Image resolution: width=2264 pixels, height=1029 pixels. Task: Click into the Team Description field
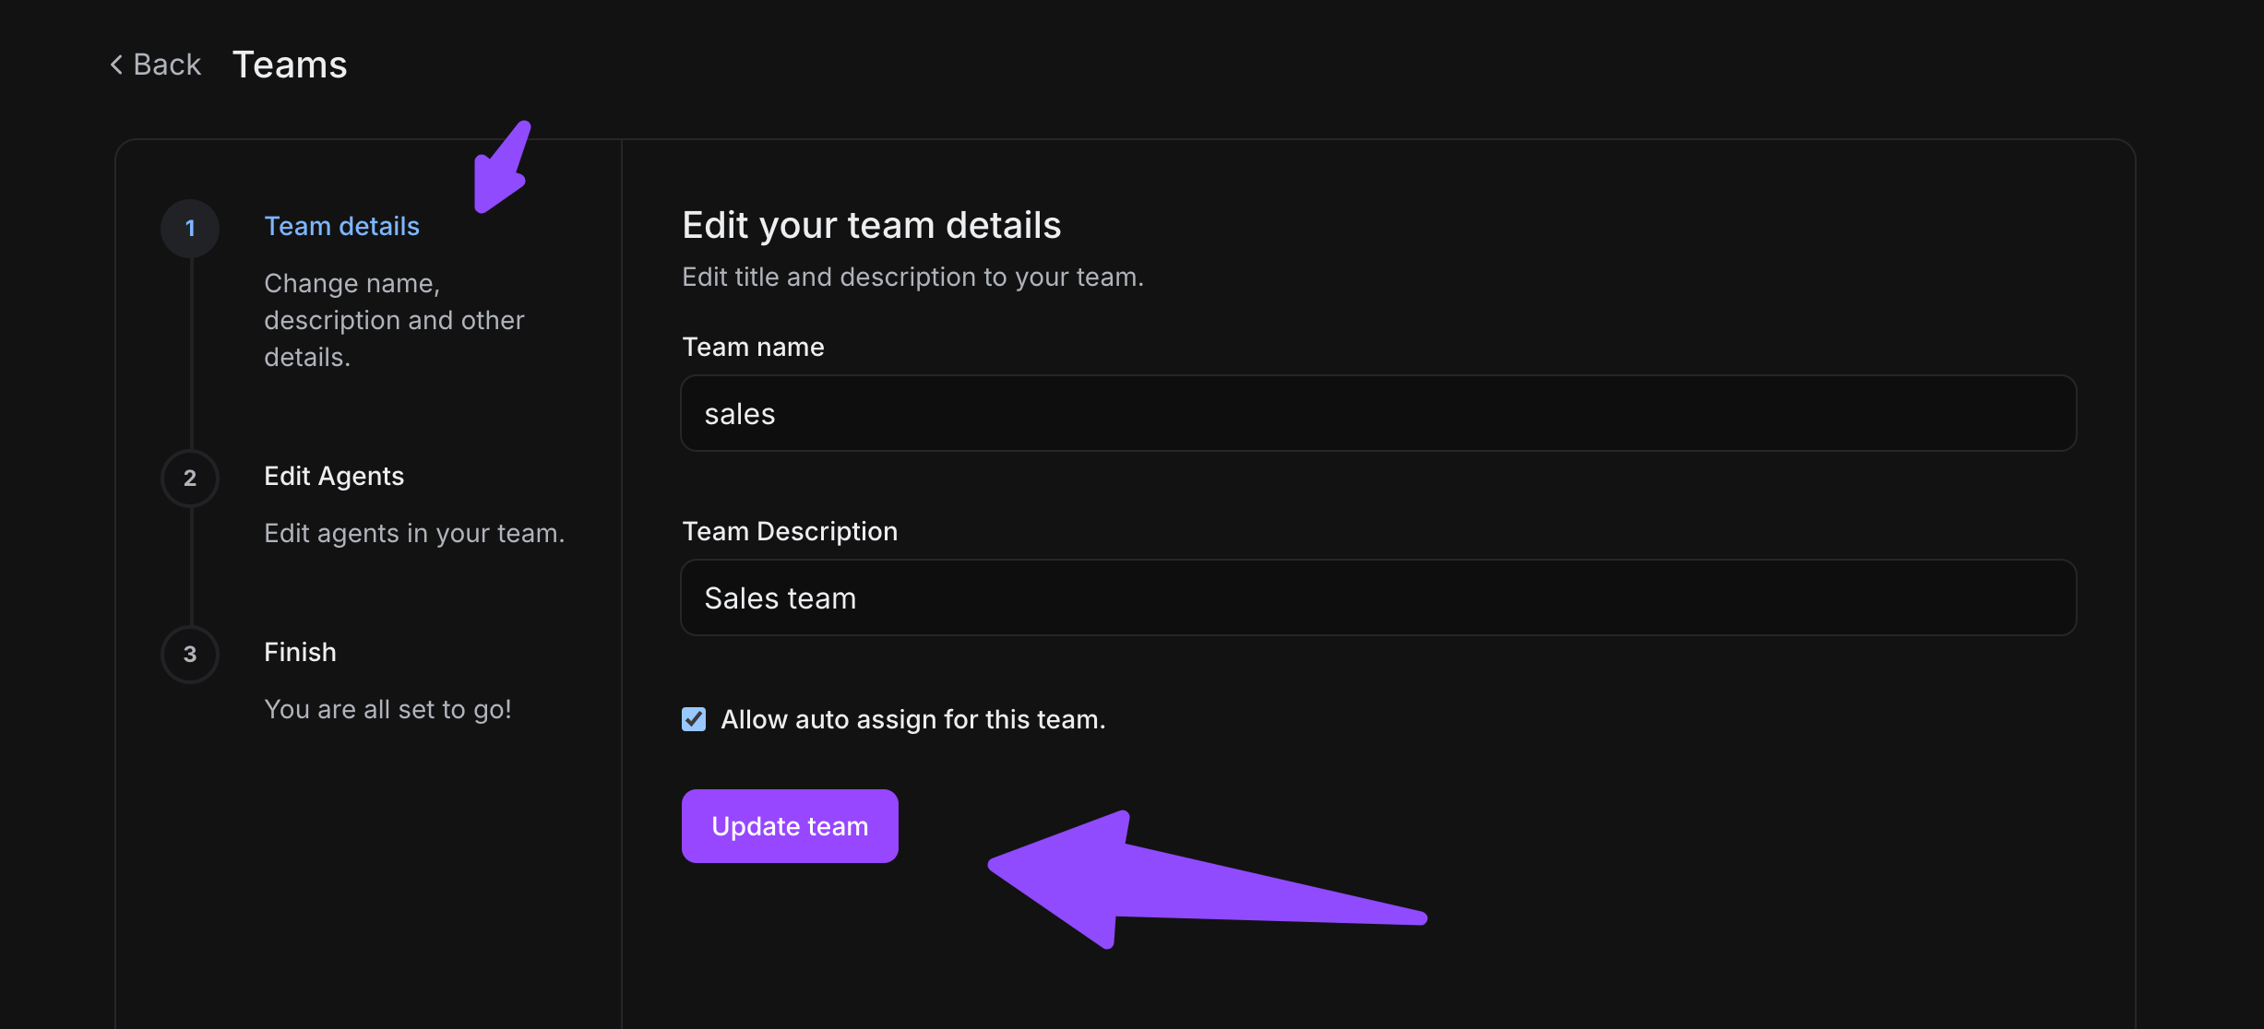(x=1378, y=597)
